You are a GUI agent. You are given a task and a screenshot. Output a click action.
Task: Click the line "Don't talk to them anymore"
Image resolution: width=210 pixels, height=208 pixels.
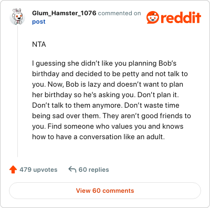pyautogui.click(x=106, y=106)
